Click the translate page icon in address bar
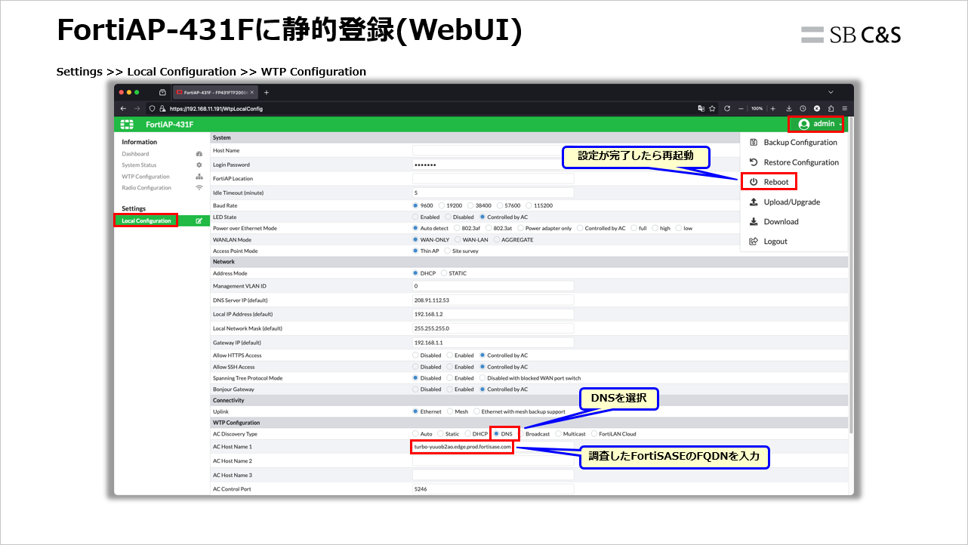Viewport: 968px width, 545px height. pyautogui.click(x=701, y=109)
